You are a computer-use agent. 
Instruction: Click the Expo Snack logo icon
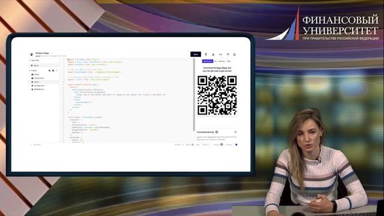coord(31,55)
